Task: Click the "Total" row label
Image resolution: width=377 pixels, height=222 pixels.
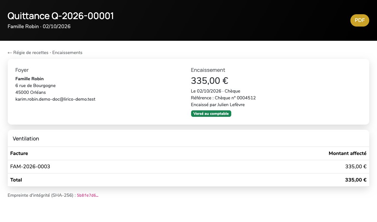Action: point(16,180)
